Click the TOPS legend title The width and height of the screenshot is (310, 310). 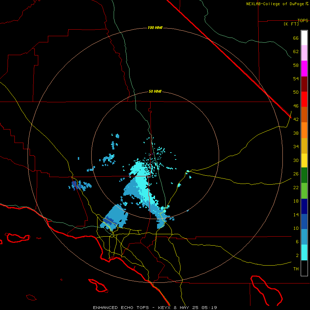click(303, 20)
